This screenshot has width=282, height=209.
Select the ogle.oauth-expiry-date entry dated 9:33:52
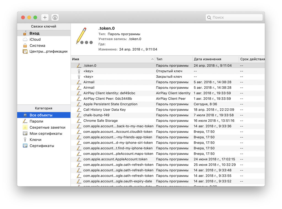click(x=168, y=181)
